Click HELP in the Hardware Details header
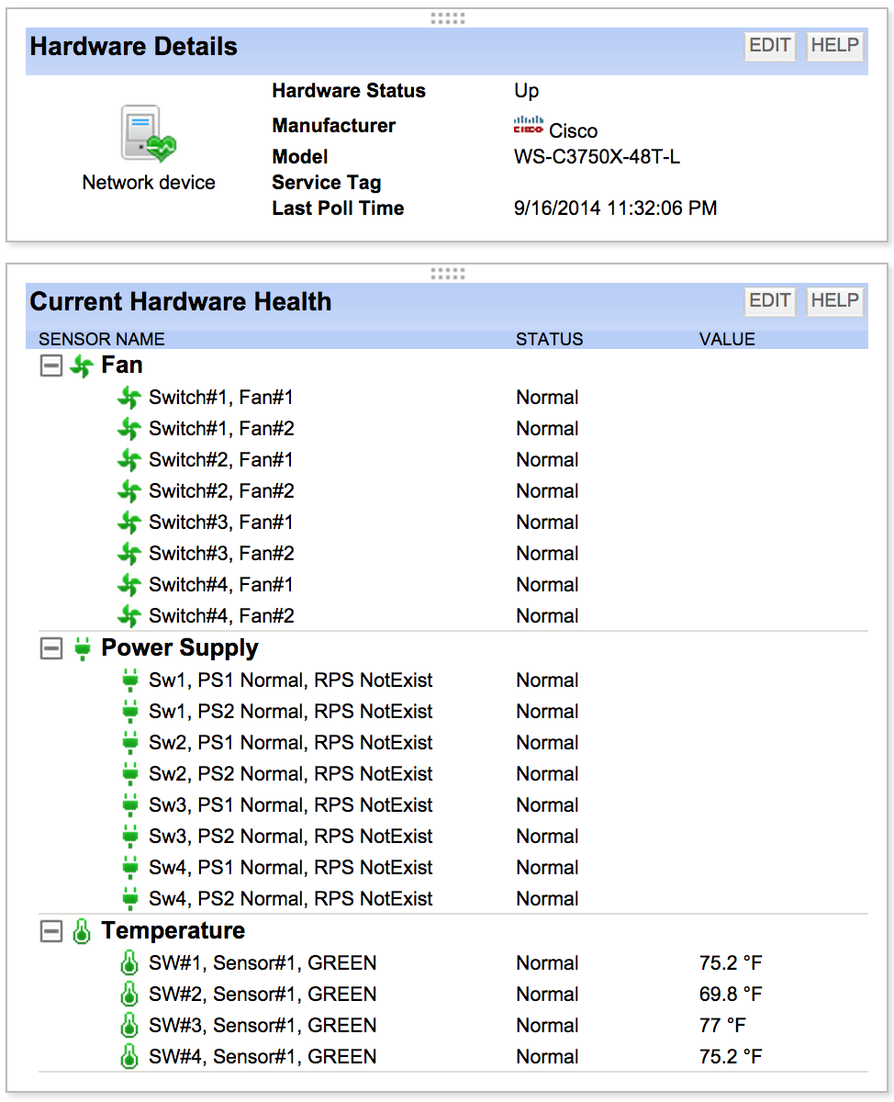The image size is (894, 1102). click(834, 46)
